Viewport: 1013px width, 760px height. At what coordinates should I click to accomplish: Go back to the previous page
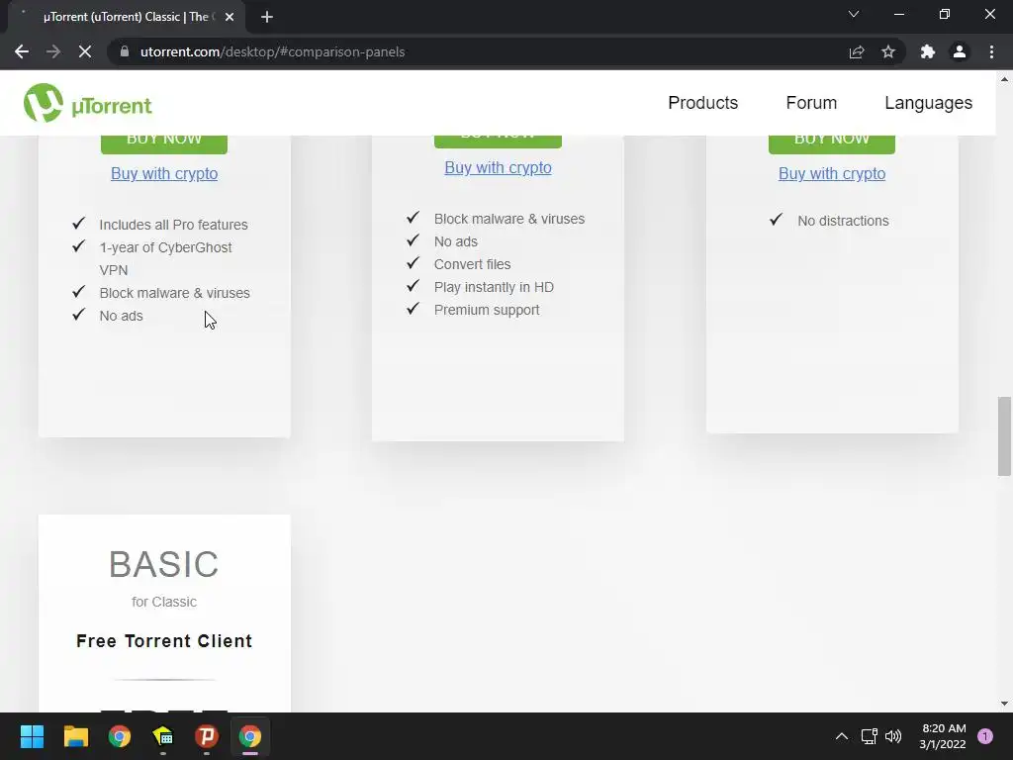tap(22, 51)
